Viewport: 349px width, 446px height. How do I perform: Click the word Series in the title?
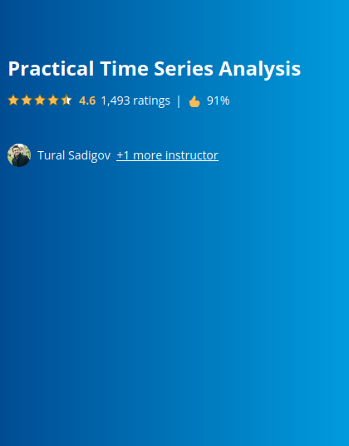[184, 69]
